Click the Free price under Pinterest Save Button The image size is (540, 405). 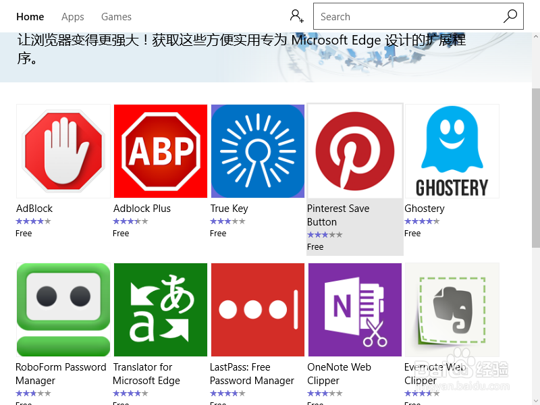315,247
